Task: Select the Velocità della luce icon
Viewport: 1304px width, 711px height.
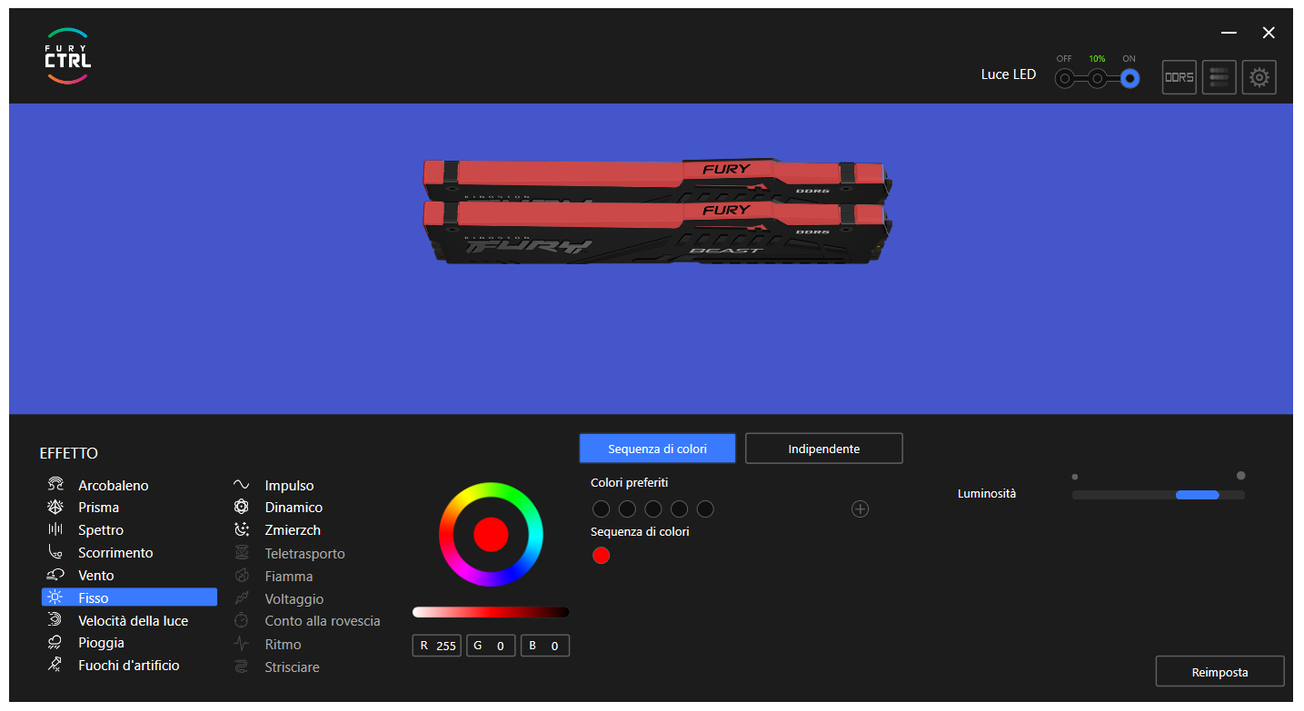Action: click(55, 620)
